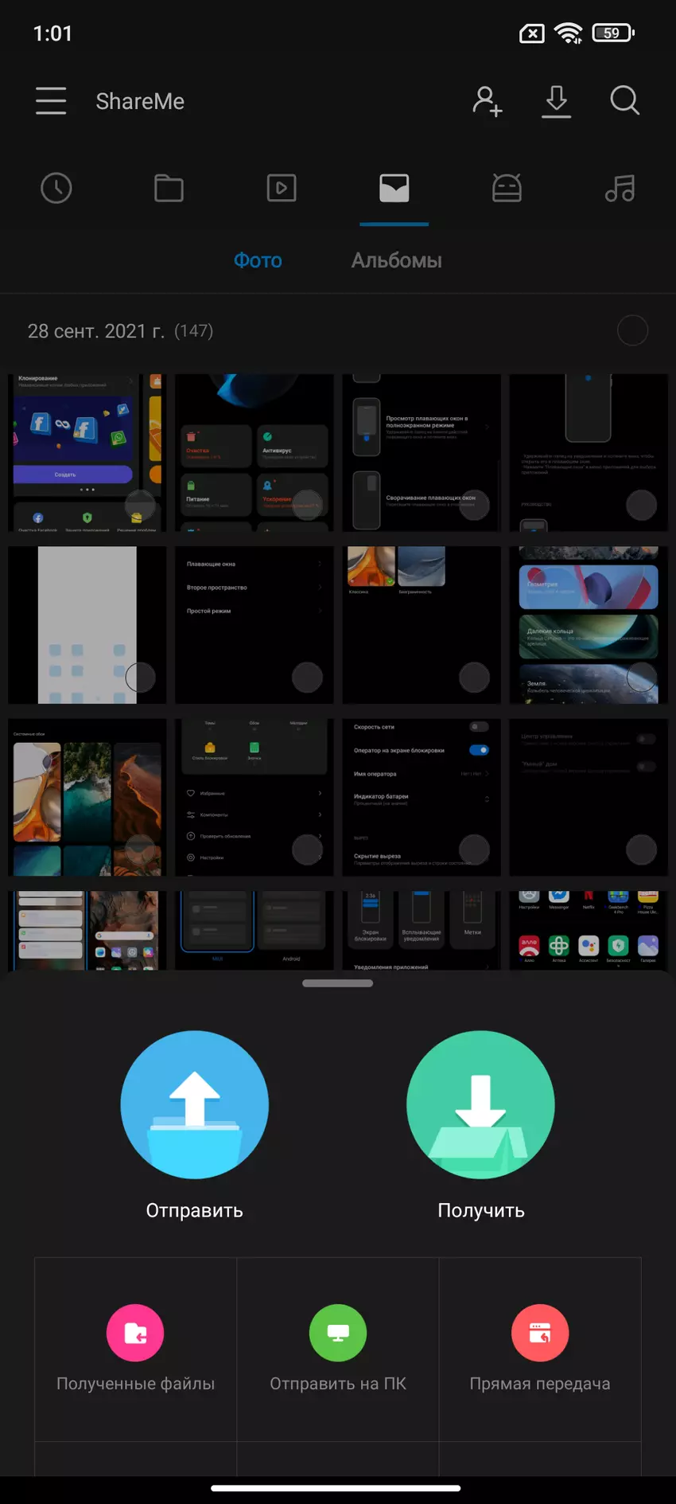Choose Отправить на ПК
Image resolution: width=676 pixels, height=1504 pixels.
pos(338,1349)
